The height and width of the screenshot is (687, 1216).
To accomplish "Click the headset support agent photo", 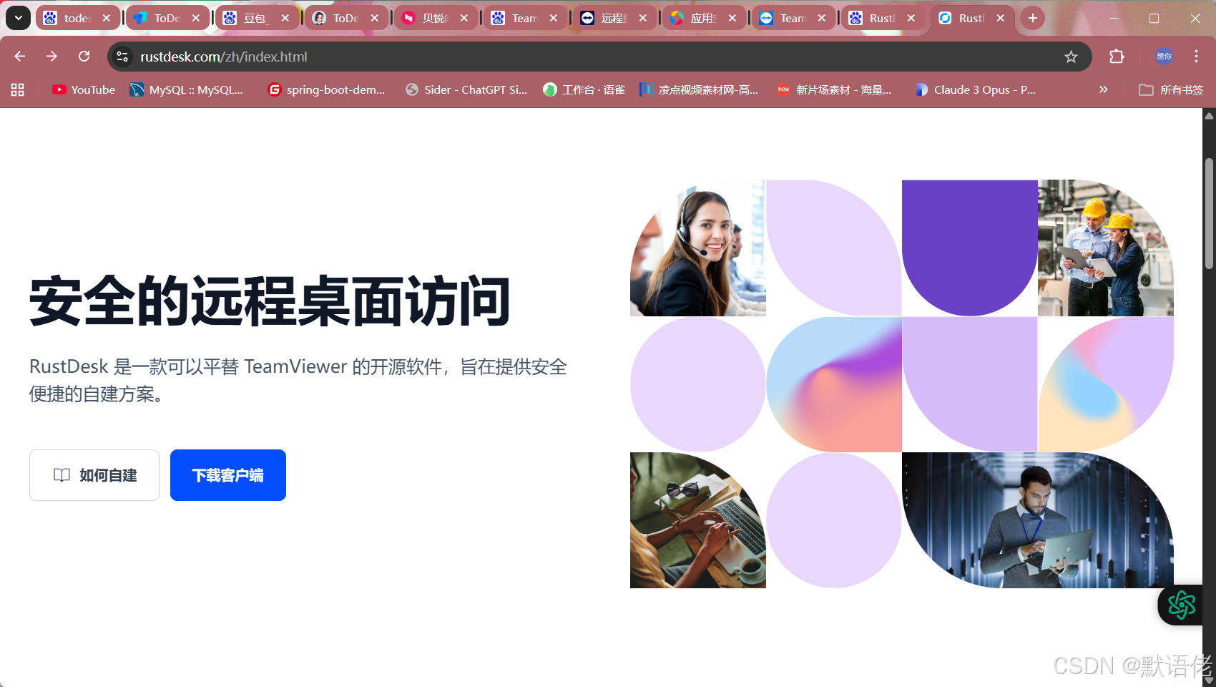I will pos(698,248).
